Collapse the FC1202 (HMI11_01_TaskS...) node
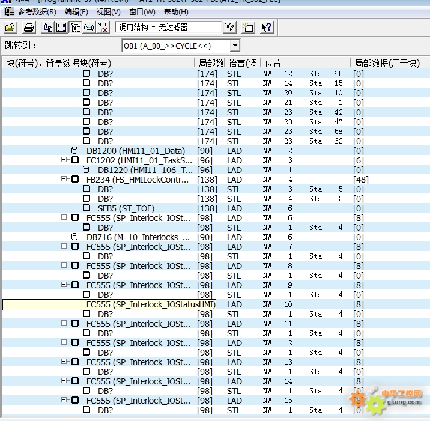This screenshot has height=421, width=430. 64,159
